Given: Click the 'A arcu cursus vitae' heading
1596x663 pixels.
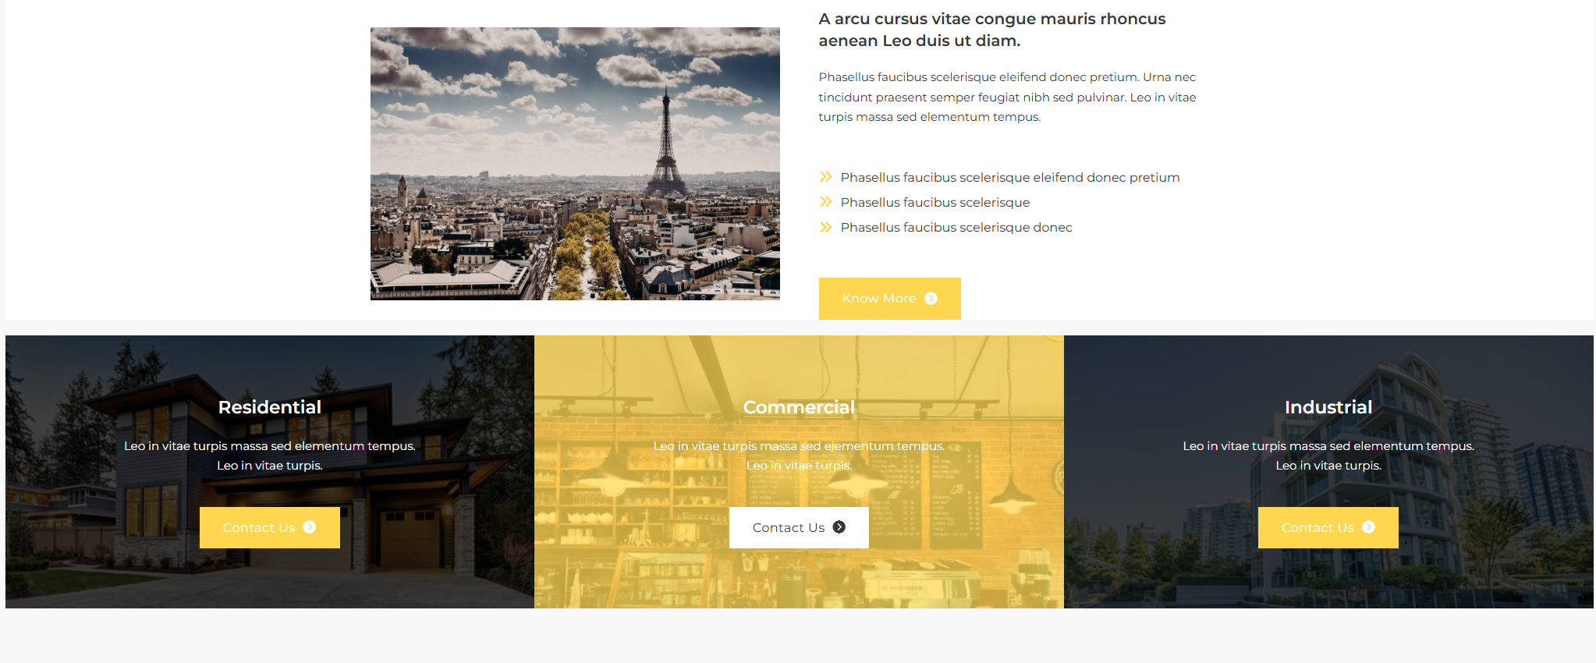Looking at the screenshot, I should [x=992, y=30].
